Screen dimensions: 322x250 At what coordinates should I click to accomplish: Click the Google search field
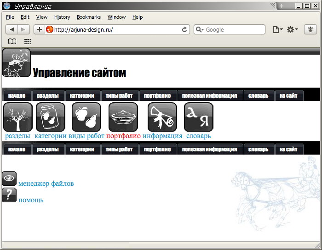230,30
